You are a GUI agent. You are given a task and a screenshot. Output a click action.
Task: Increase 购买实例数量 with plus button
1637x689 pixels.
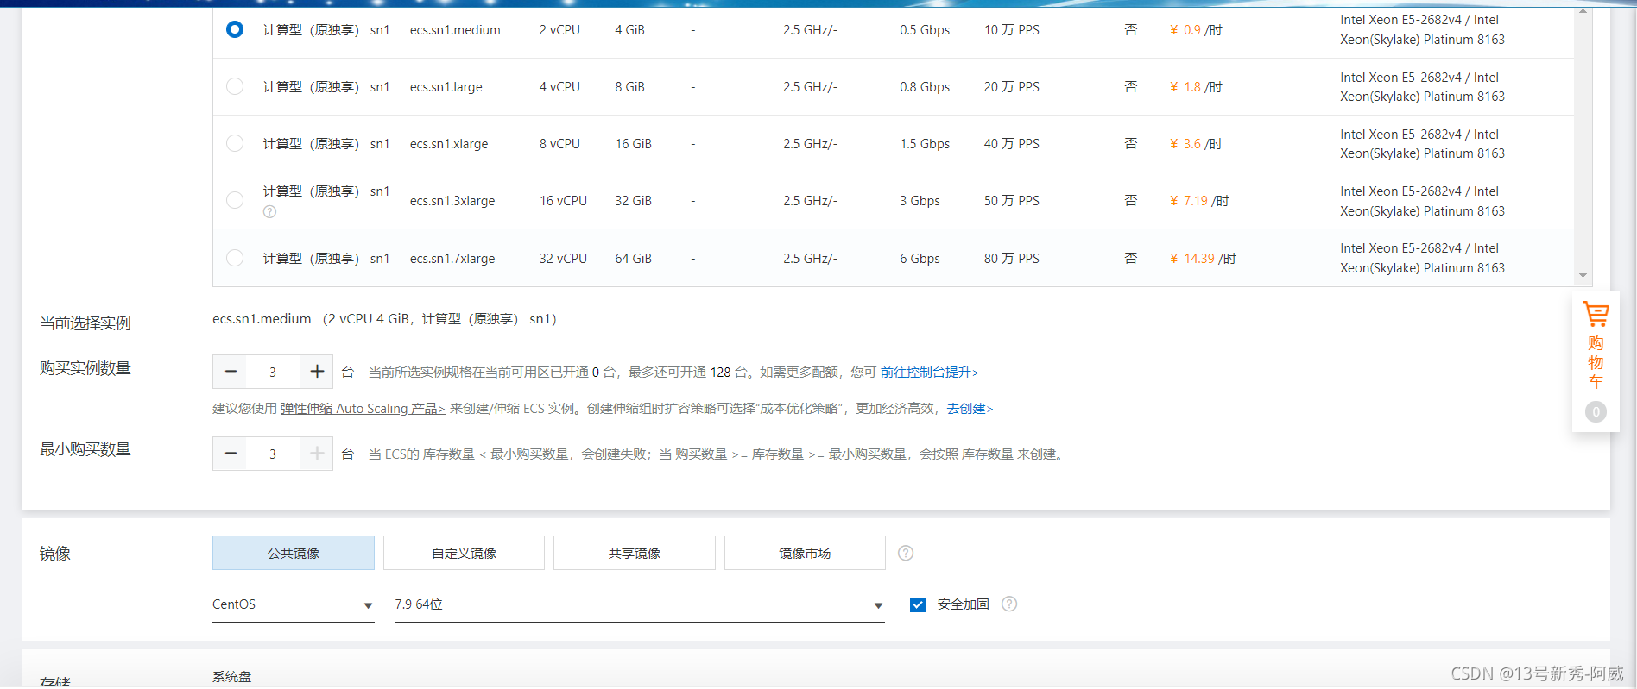(317, 372)
